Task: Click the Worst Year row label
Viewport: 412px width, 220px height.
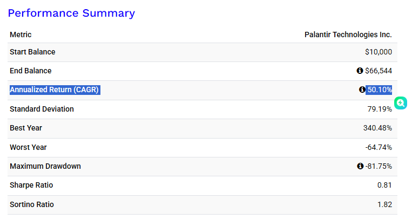Action: [28, 147]
